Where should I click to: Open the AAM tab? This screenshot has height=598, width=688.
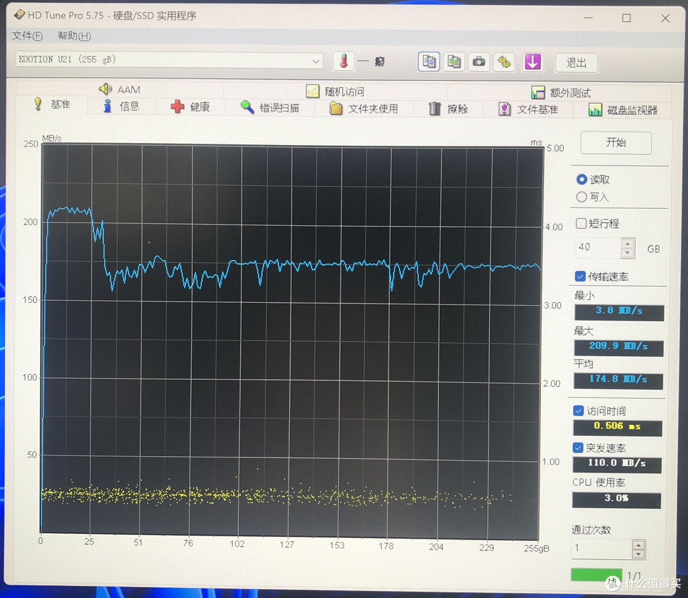coord(119,89)
